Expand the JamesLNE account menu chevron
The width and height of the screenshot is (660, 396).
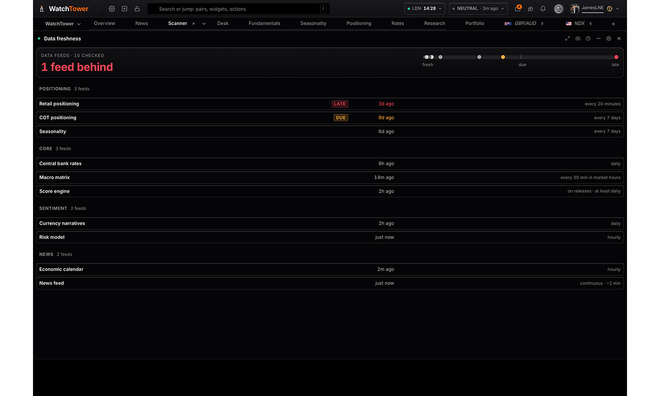tap(618, 9)
